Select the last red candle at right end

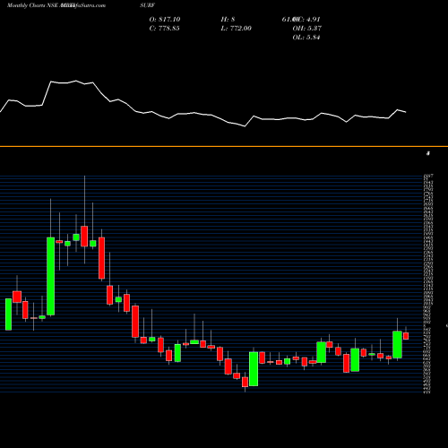coord(406,336)
